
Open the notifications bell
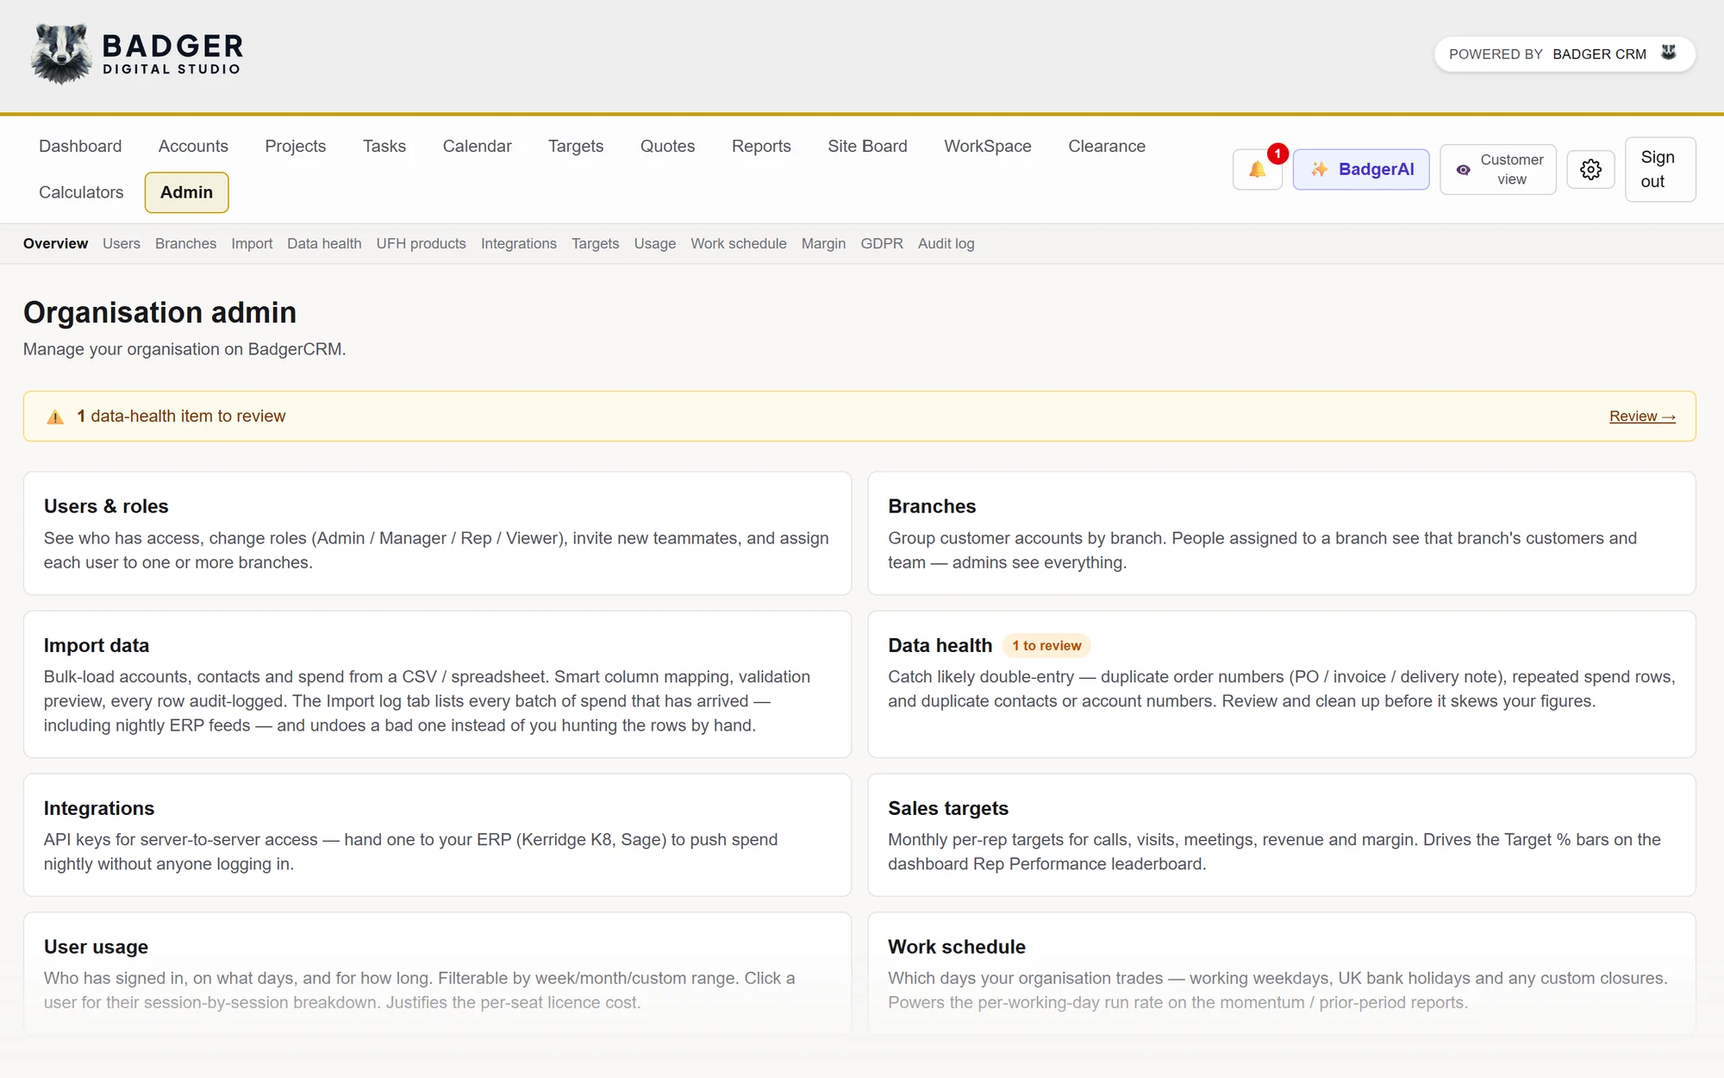pyautogui.click(x=1258, y=170)
